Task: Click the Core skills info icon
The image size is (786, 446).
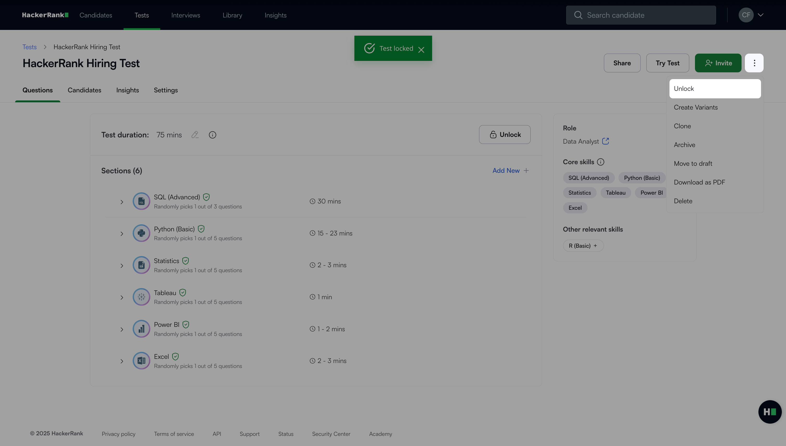Action: point(601,162)
